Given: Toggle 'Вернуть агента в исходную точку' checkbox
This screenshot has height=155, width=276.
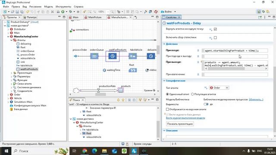Looking at the screenshot, I should tap(215, 29).
